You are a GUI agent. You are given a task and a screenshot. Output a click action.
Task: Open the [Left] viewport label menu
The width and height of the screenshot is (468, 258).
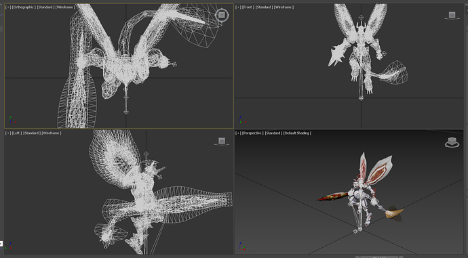click(x=17, y=133)
